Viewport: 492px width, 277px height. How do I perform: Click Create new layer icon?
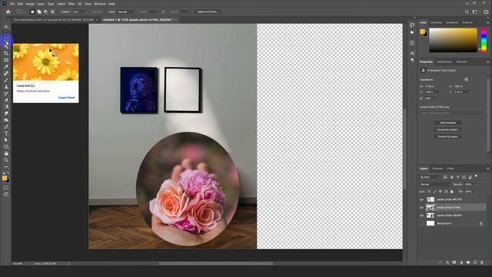point(475,262)
